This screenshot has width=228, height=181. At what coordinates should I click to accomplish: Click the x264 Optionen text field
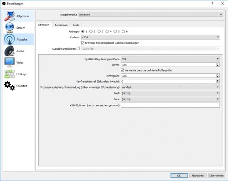pyautogui.click(x=170, y=105)
